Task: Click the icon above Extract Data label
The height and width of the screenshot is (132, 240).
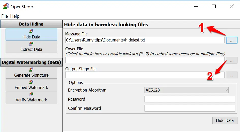Action: 31,44
